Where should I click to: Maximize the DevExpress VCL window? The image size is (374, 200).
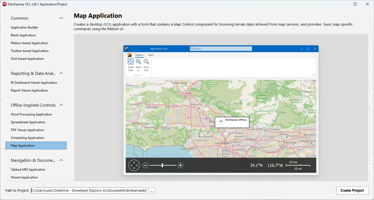(x=355, y=4)
